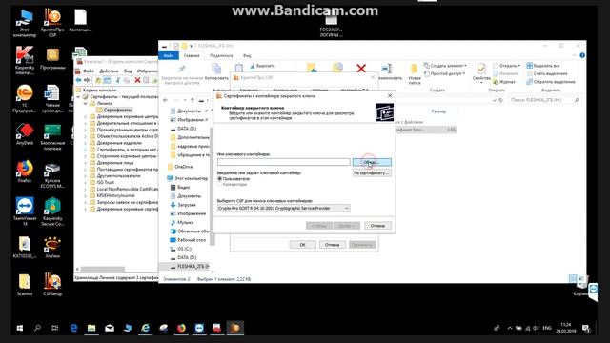The image size is (610, 343).
Task: Open taskbar search magnifier
Action: pos(37,328)
